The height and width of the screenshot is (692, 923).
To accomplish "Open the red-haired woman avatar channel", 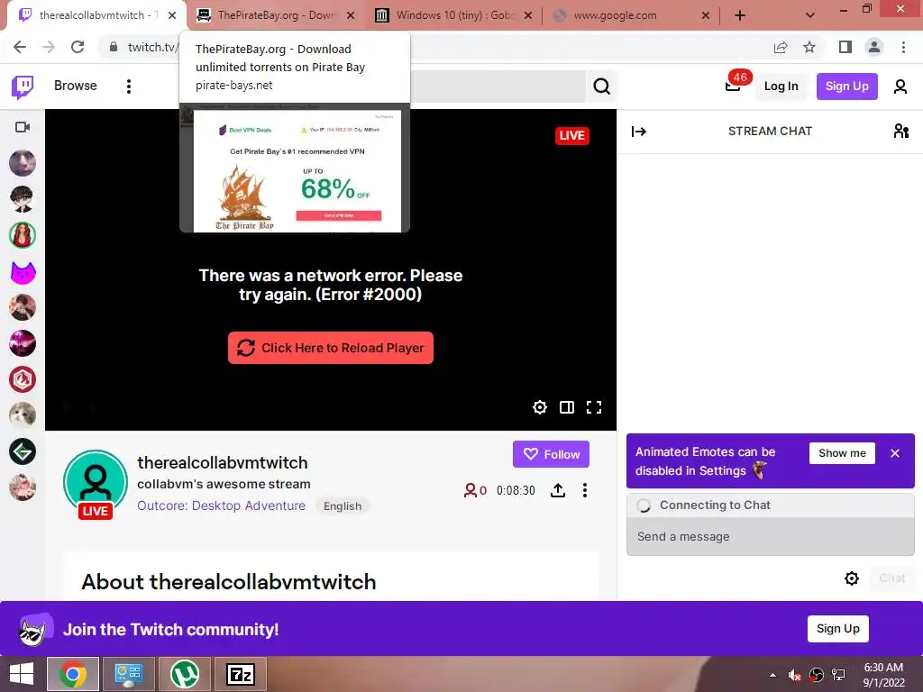I will (23, 235).
